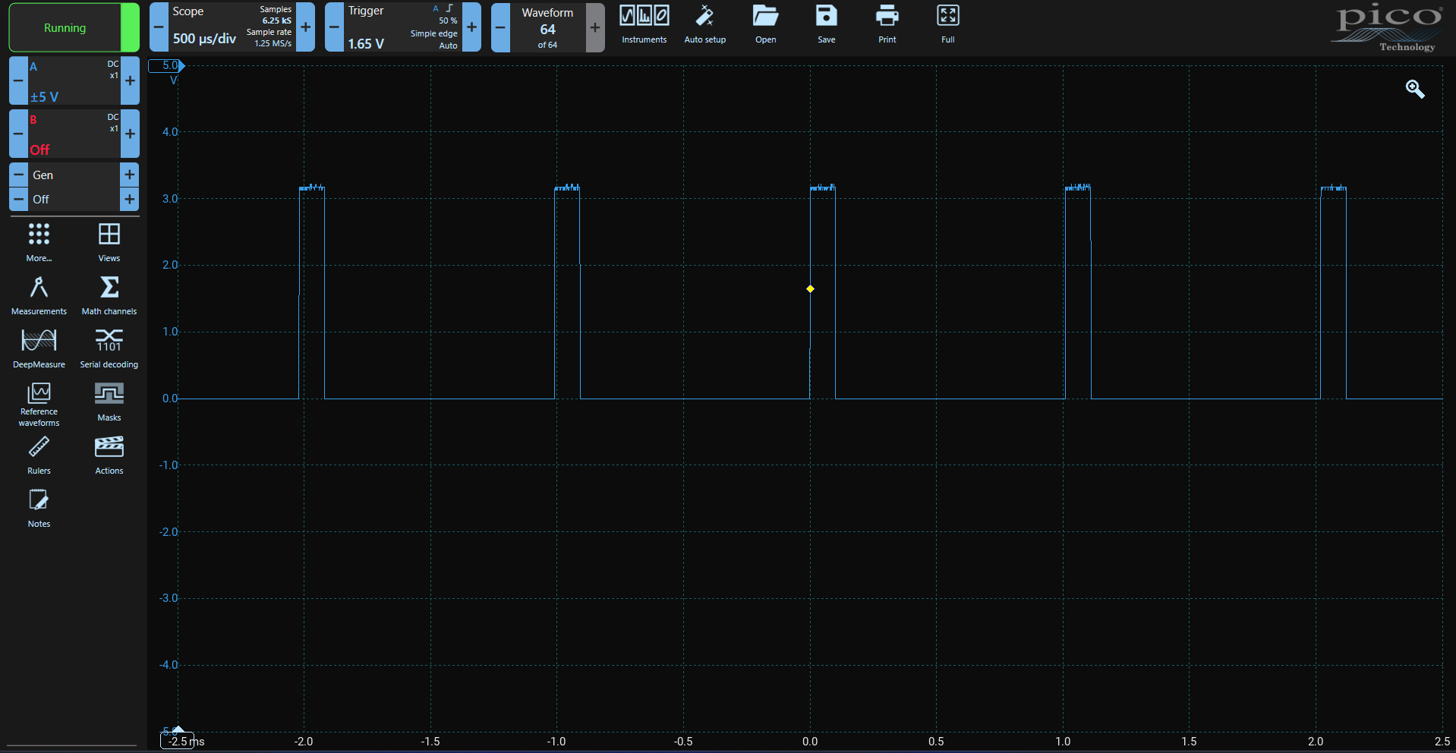Open the Serial decoding tool

(109, 348)
